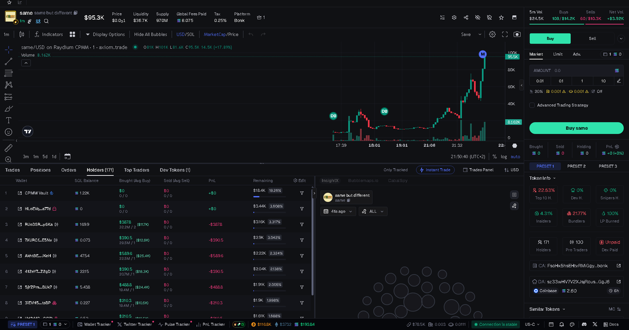Select the Adv. order tab
The image size is (629, 330).
coord(577,54)
